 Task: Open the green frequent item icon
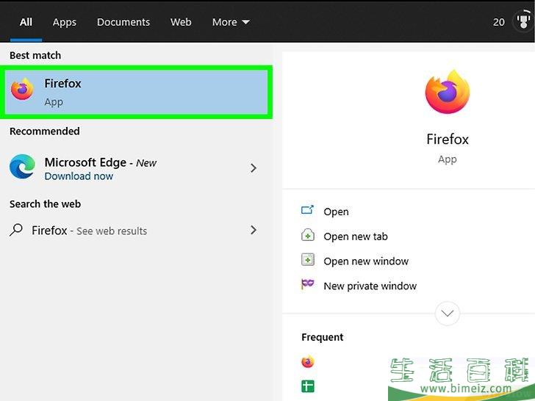[x=308, y=386]
